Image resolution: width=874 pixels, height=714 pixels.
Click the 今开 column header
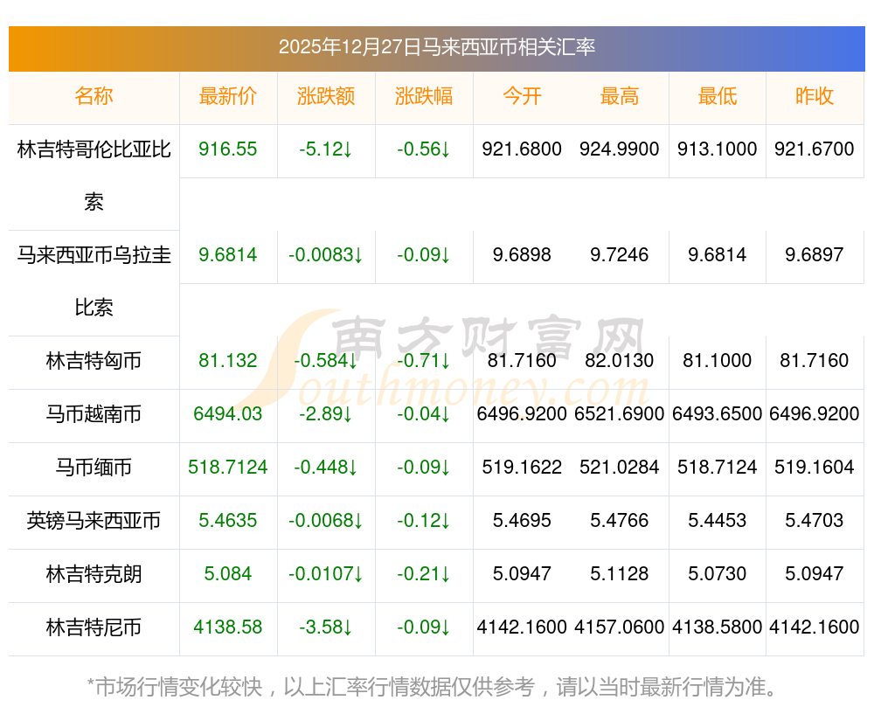pos(522,96)
